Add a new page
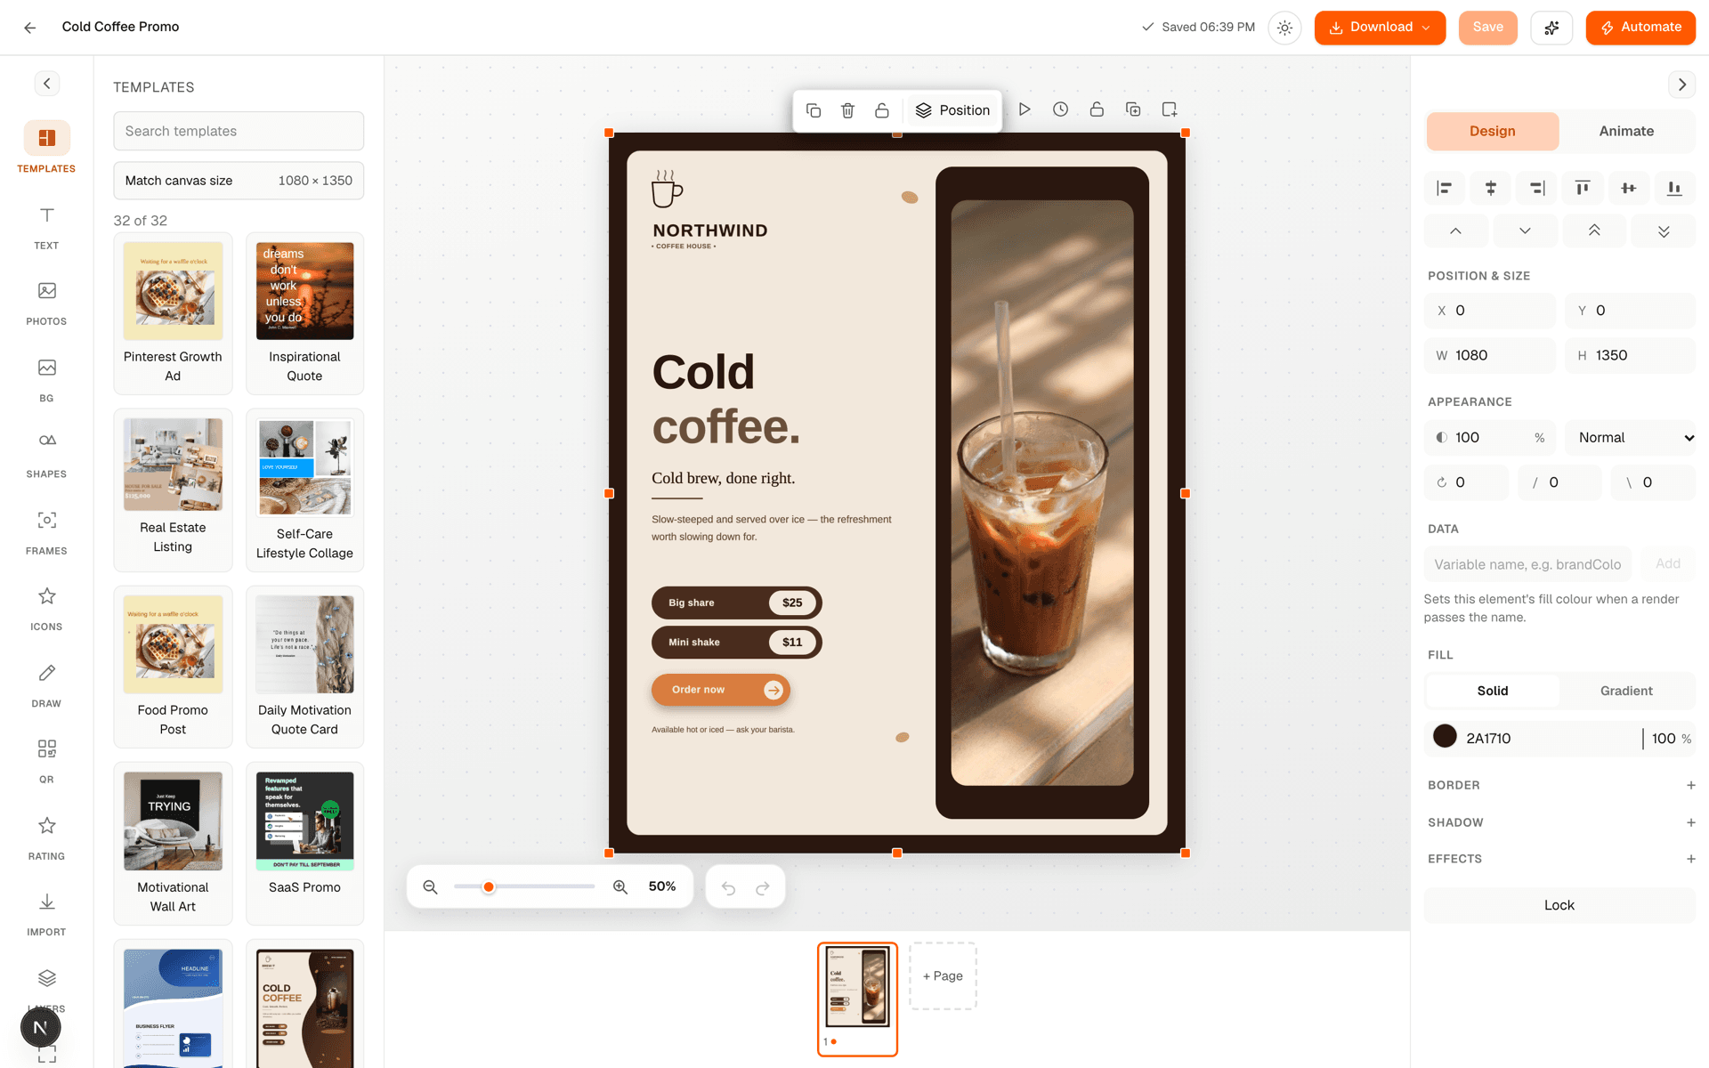 click(x=943, y=976)
